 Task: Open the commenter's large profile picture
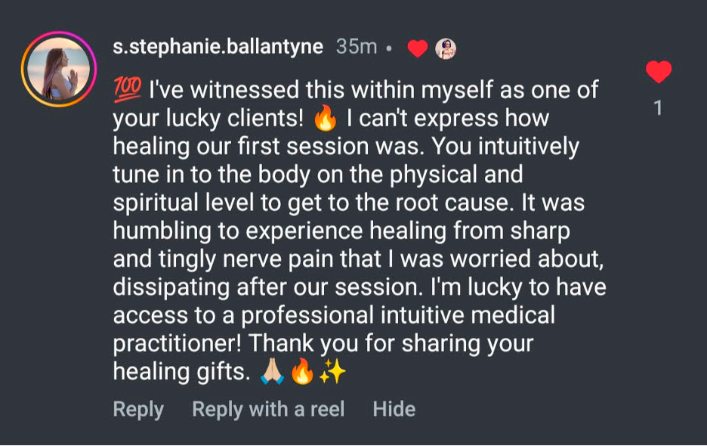(59, 70)
